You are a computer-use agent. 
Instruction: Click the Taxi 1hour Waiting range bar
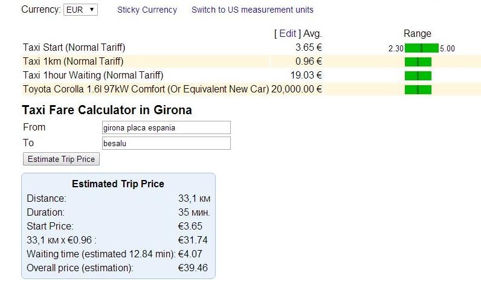click(x=418, y=76)
